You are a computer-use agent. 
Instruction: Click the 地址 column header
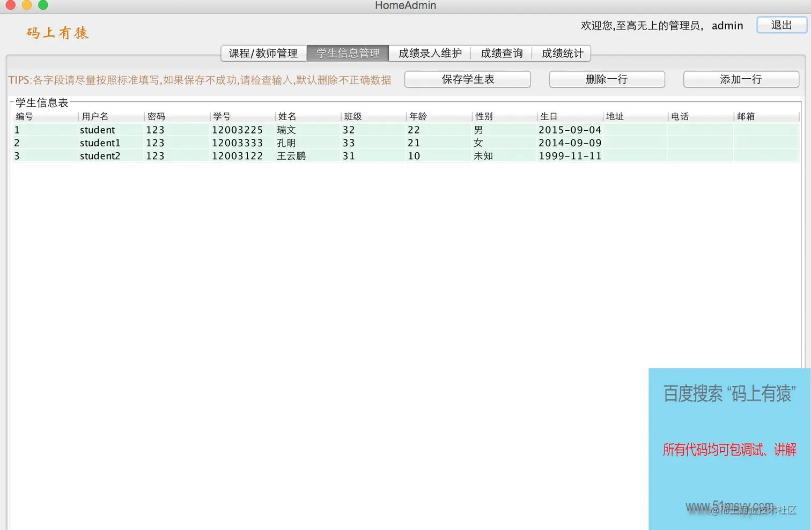pos(636,116)
